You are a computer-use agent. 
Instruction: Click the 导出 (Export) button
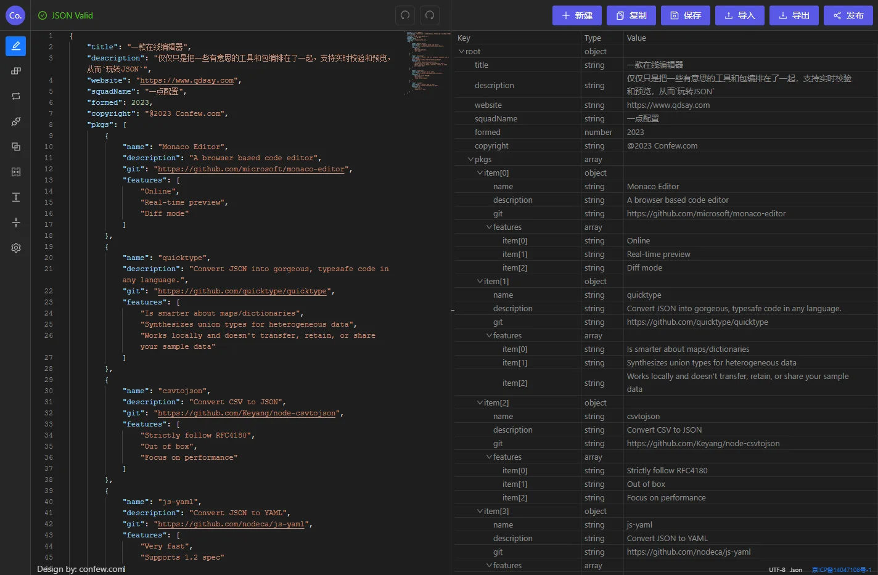click(x=794, y=15)
